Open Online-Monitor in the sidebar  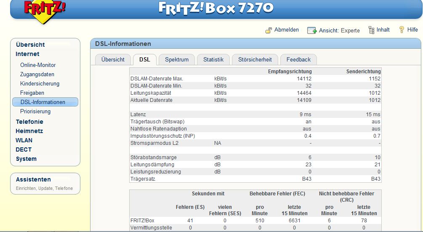38,65
